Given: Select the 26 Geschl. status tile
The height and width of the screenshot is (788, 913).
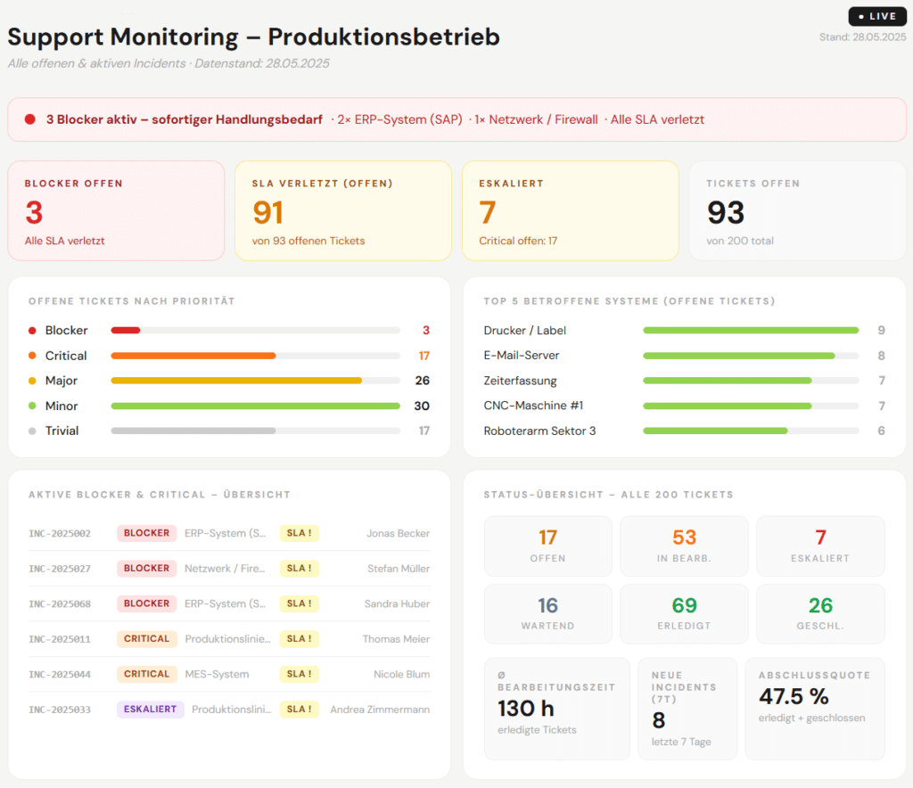Looking at the screenshot, I should point(820,614).
